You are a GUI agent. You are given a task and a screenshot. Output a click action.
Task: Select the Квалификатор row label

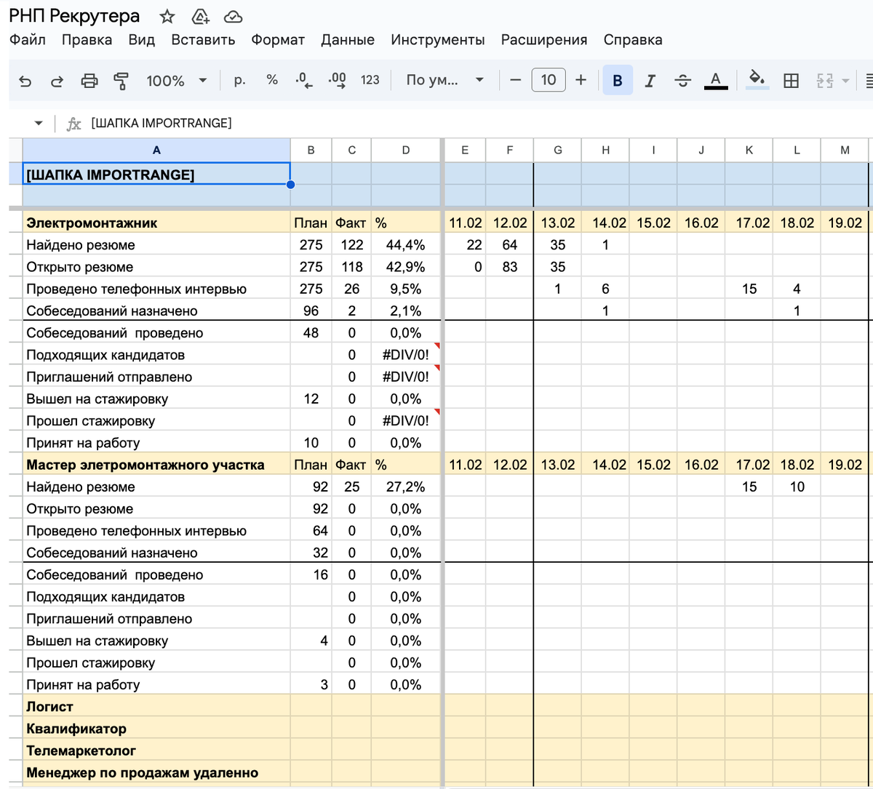pyautogui.click(x=156, y=729)
